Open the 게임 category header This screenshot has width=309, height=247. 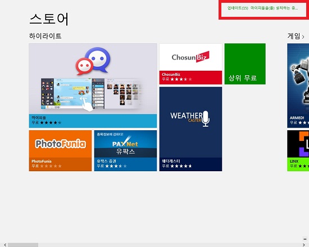click(296, 36)
